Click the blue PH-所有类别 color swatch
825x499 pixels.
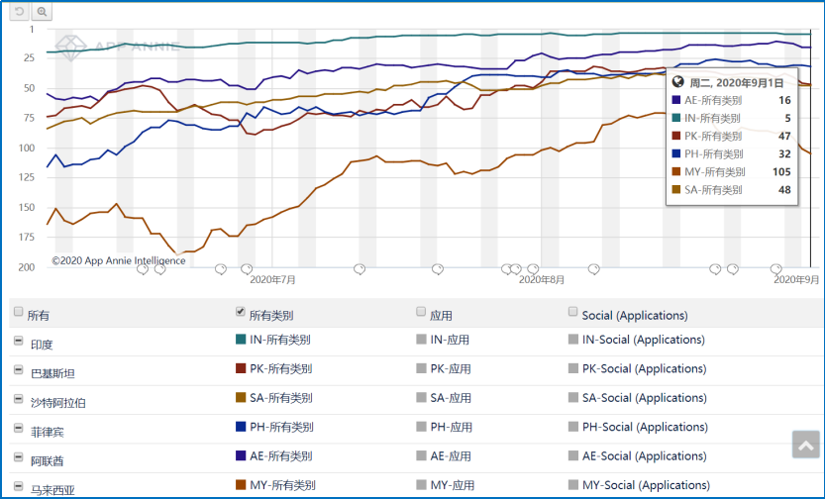click(x=241, y=428)
